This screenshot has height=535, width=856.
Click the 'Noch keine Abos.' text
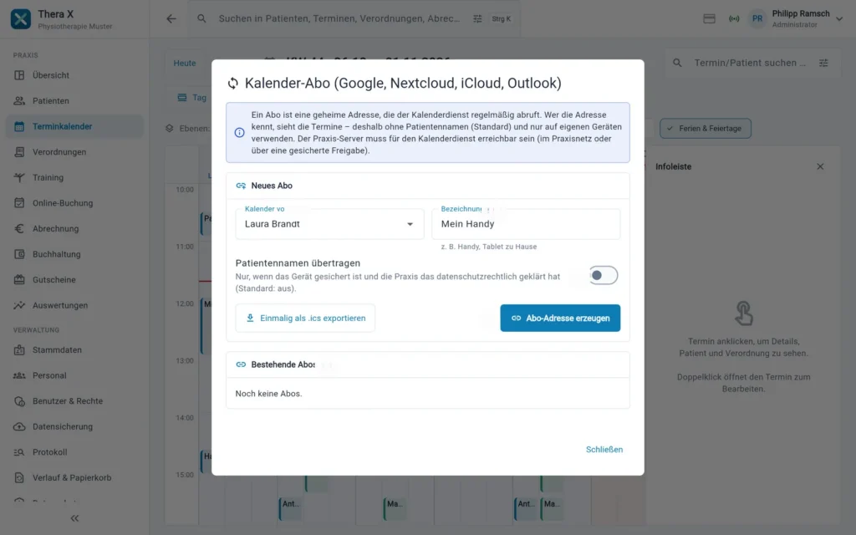click(x=268, y=394)
